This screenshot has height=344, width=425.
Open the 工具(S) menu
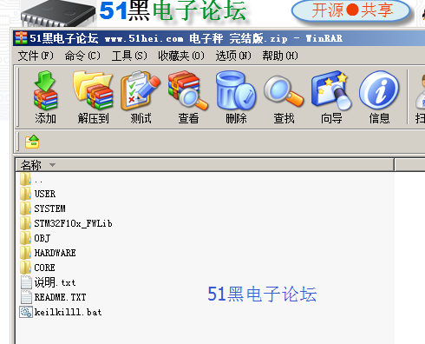[129, 56]
